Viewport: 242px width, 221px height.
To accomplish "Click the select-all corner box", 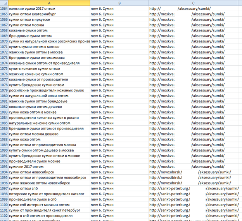I will [4, 3].
